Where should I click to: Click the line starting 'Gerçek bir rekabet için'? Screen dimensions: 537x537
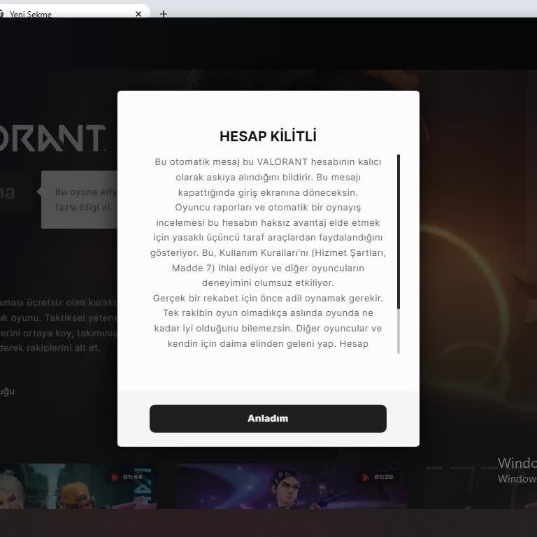pyautogui.click(x=268, y=298)
